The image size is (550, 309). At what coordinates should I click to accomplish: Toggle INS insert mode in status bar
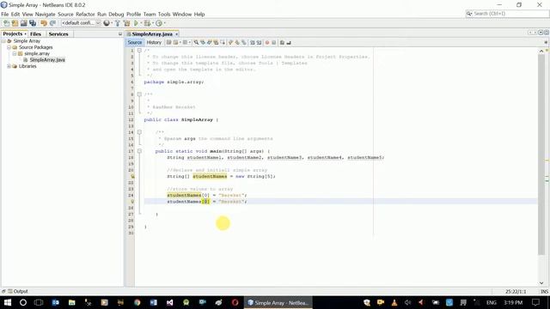pyautogui.click(x=544, y=291)
